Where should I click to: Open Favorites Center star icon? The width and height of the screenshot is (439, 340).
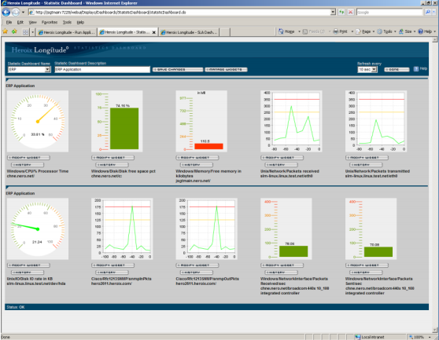pos(5,31)
